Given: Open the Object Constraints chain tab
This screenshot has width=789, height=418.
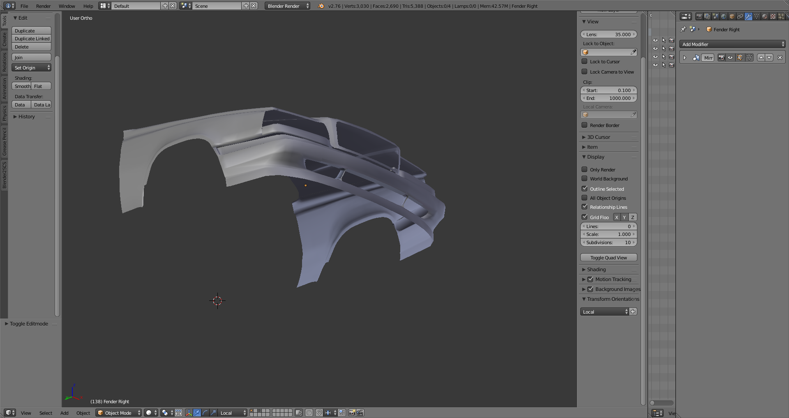Looking at the screenshot, I should pos(740,16).
